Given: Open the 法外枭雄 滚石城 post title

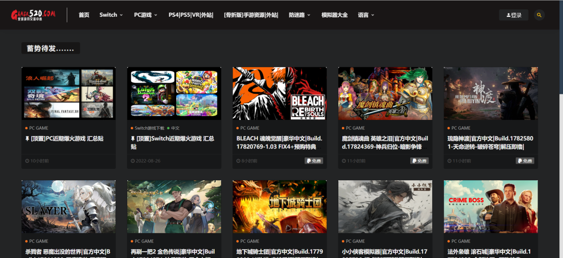Looking at the screenshot, I should pyautogui.click(x=489, y=253).
